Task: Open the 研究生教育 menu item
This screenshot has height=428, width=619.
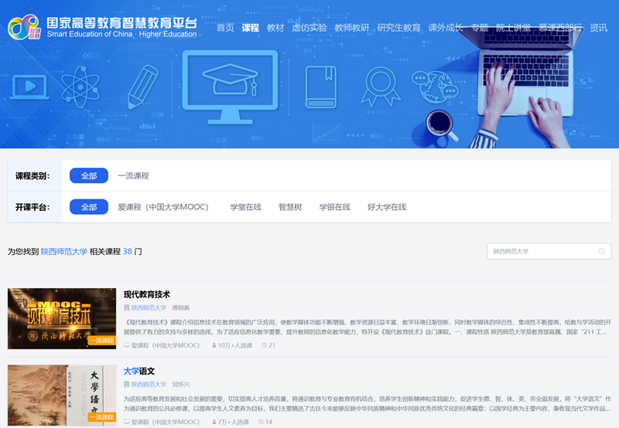Action: coord(398,28)
